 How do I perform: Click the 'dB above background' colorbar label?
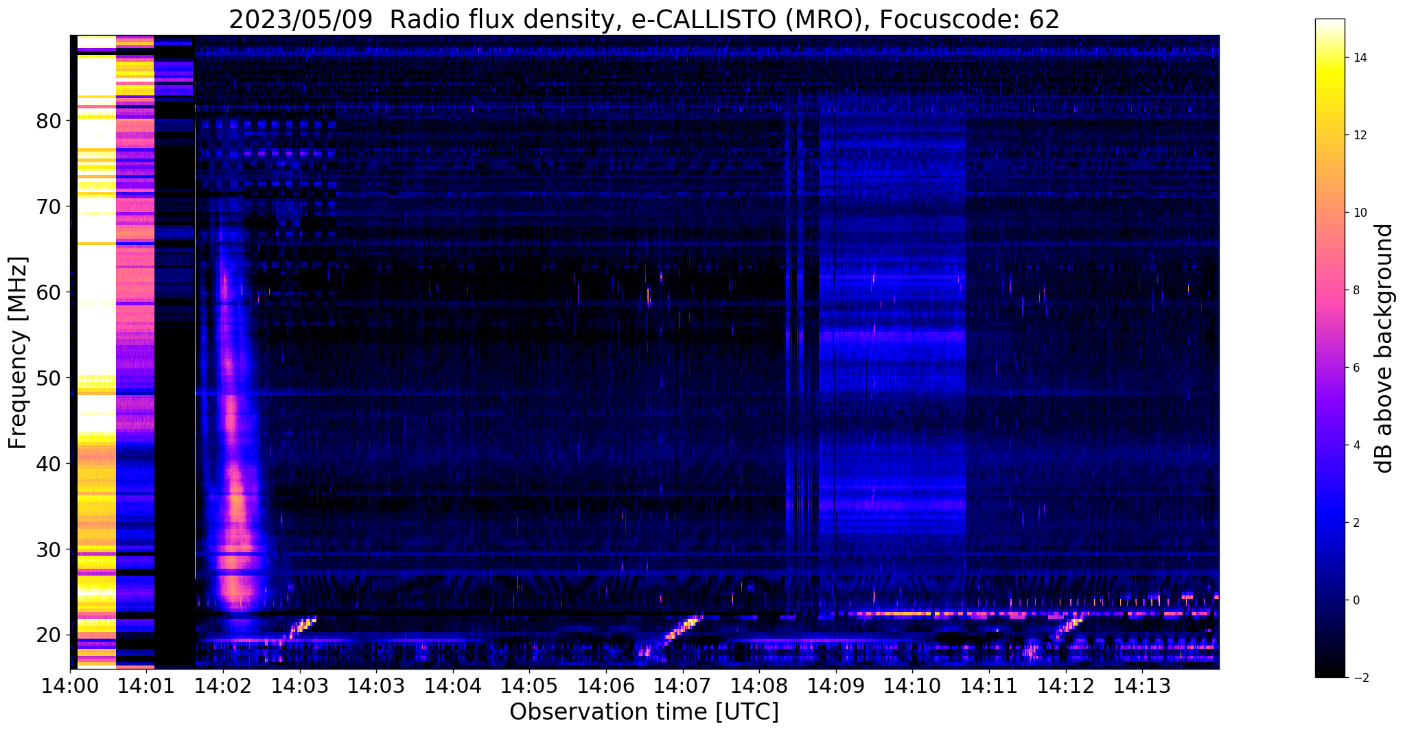point(1384,349)
